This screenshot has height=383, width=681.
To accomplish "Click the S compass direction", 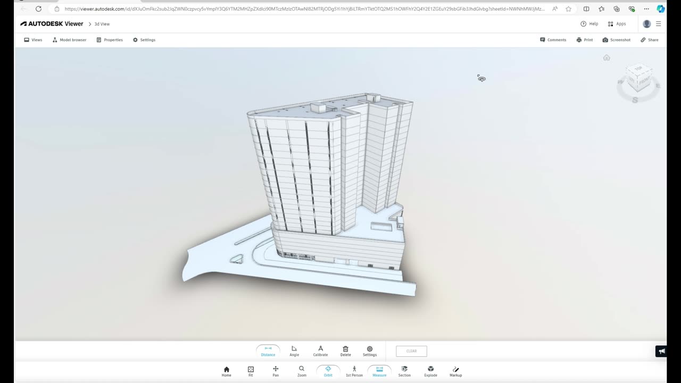I will [x=635, y=99].
